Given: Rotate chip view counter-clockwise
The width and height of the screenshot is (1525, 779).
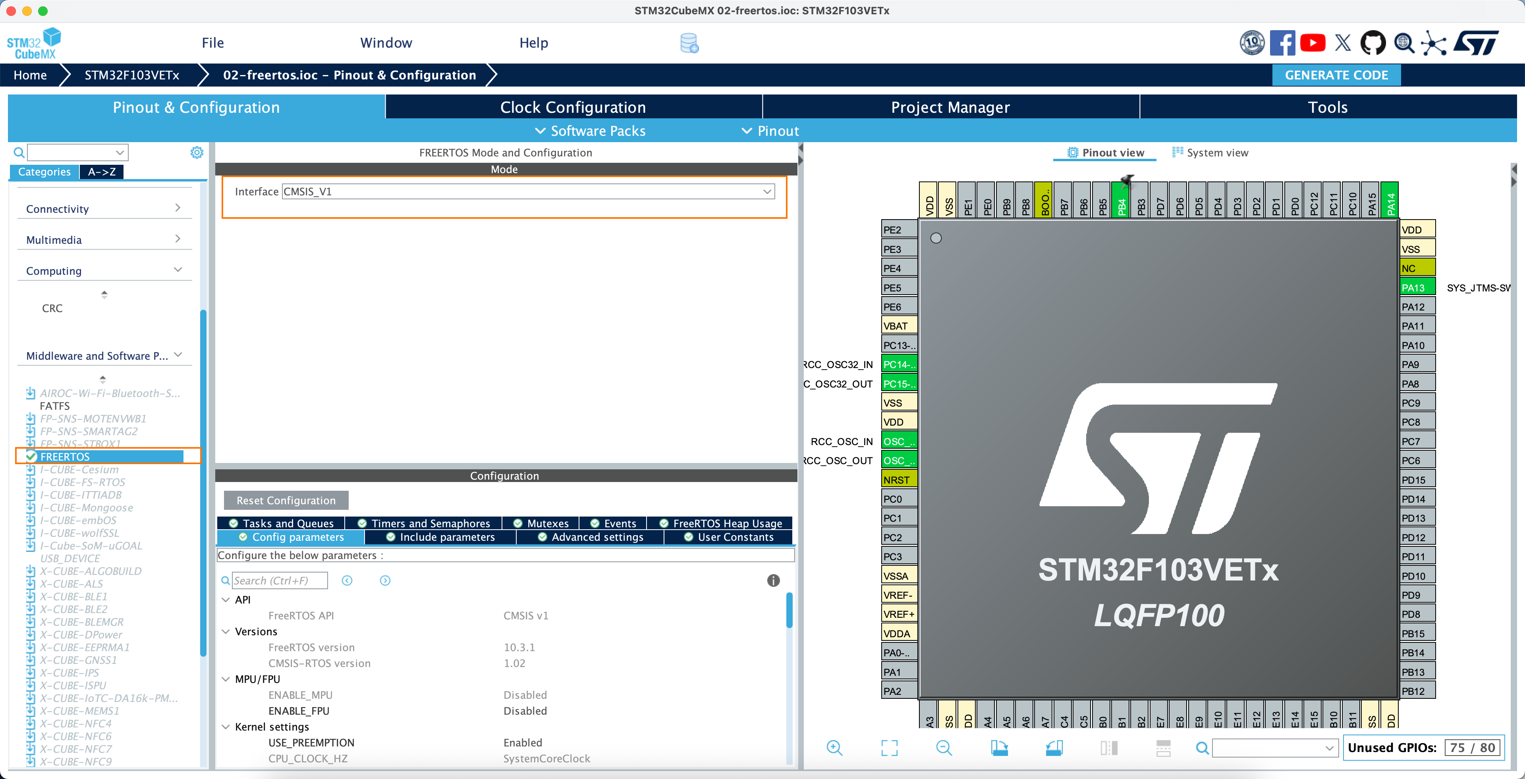Looking at the screenshot, I should coord(1054,748).
